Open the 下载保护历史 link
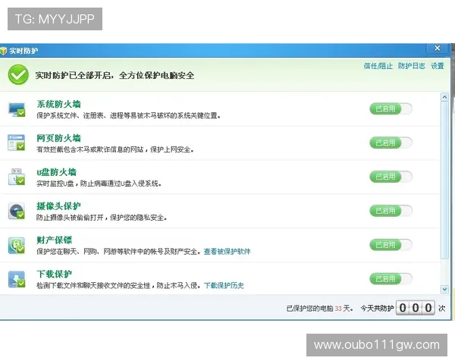Image resolution: width=455 pixels, height=364 pixels. pos(224,285)
